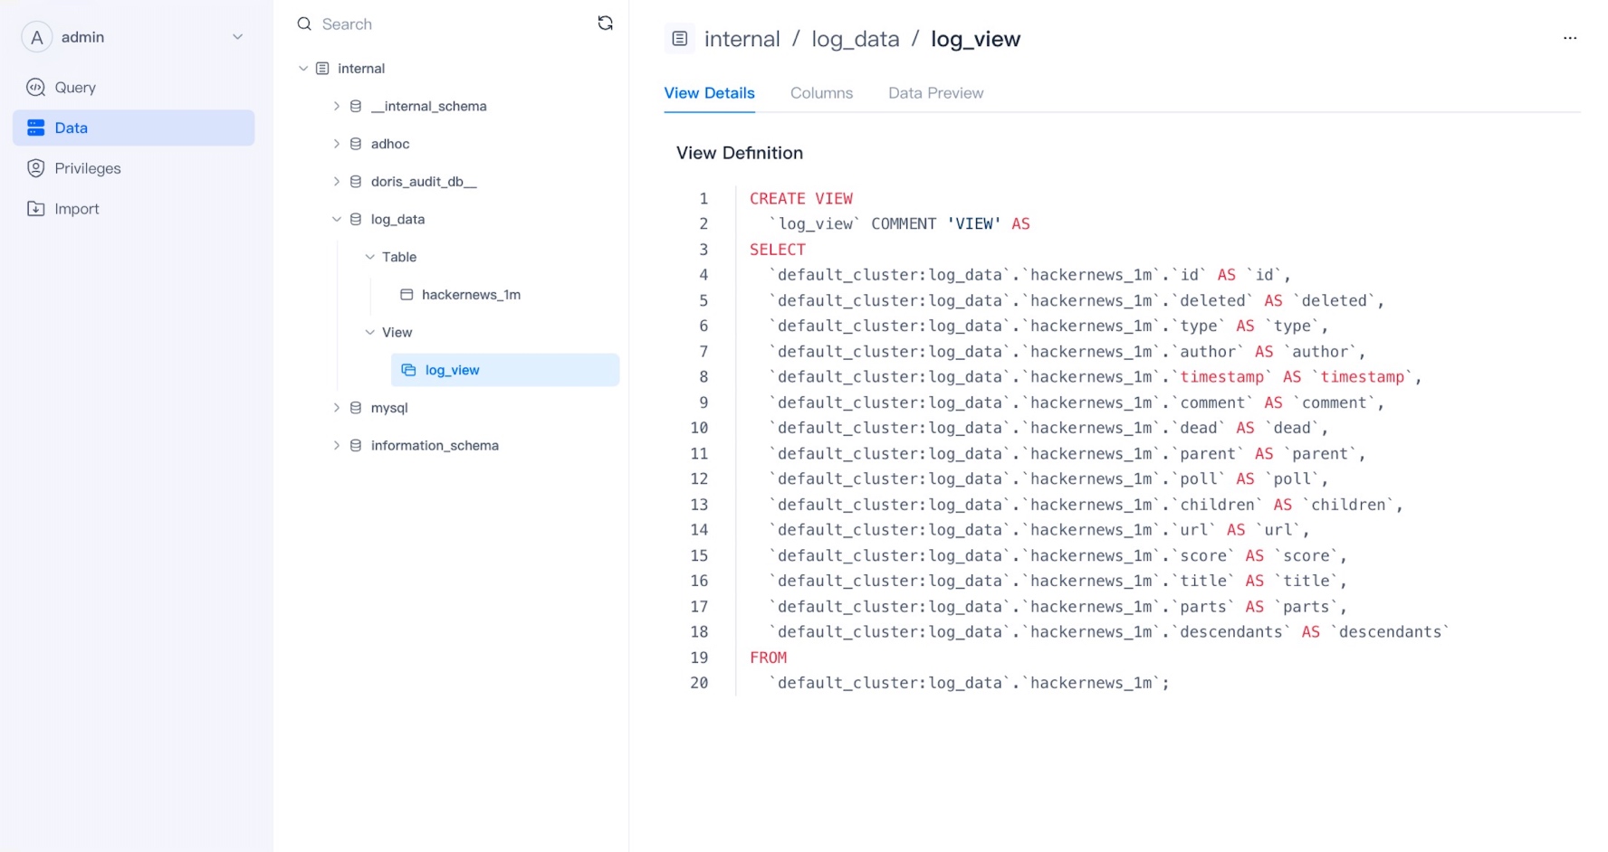Go to the Privileges section
The width and height of the screenshot is (1608, 852).
[87, 168]
